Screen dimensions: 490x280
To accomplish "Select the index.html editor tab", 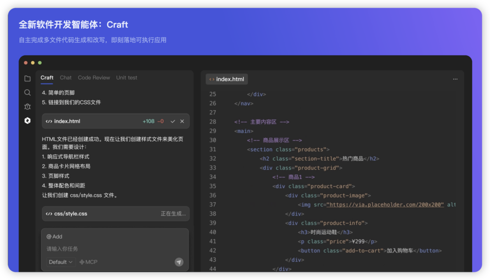I will pyautogui.click(x=227, y=79).
